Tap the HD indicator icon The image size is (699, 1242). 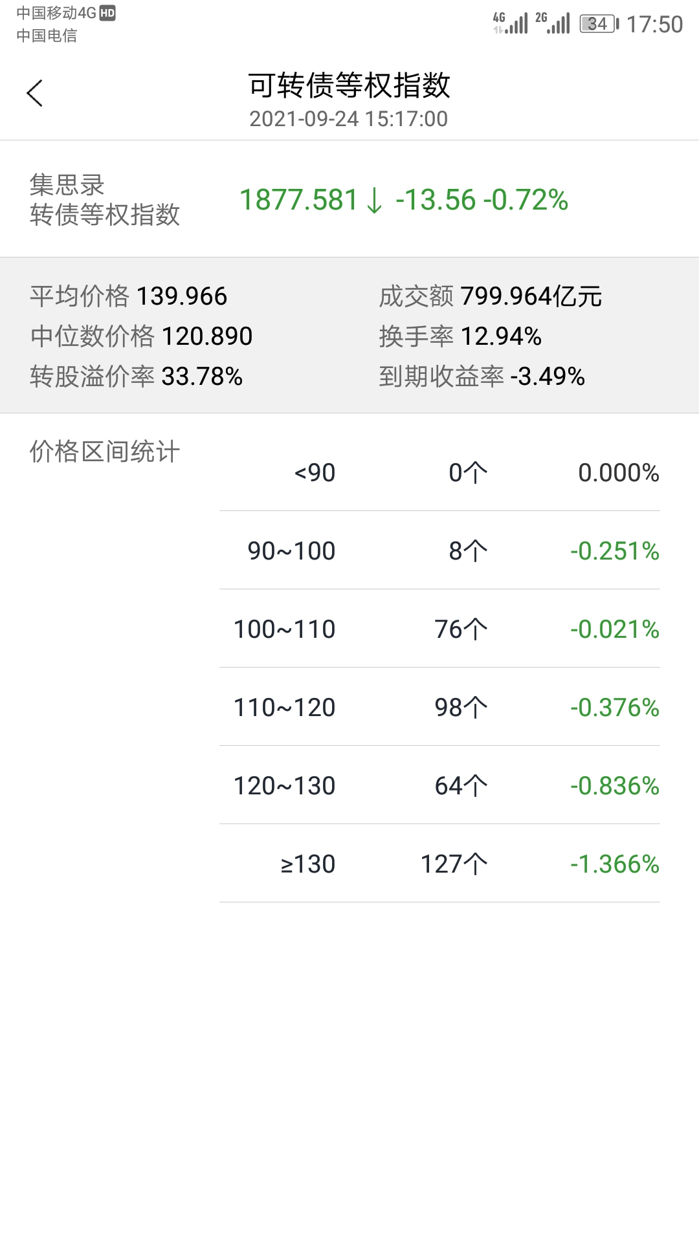pyautogui.click(x=107, y=14)
